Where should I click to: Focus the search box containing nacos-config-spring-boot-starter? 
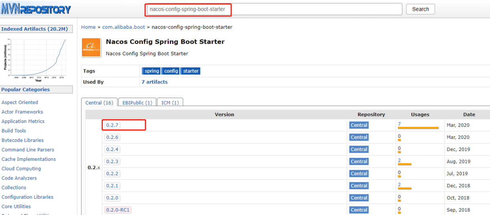coord(274,9)
